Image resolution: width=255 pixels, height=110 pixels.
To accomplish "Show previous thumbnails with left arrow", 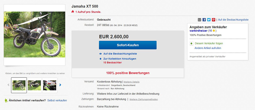I will (8, 85).
